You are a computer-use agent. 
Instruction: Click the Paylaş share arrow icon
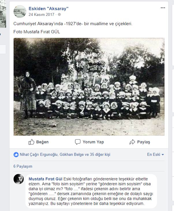pyautogui.click(x=132, y=142)
